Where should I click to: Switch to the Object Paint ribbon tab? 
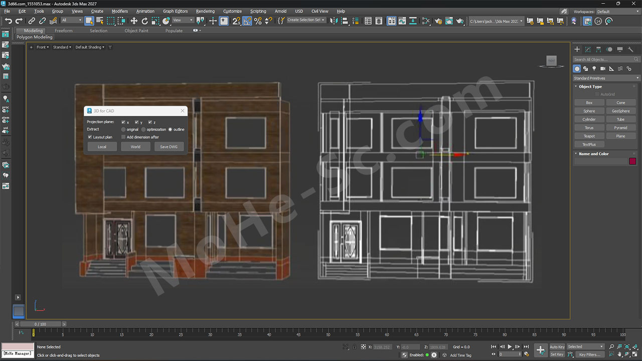tap(136, 31)
